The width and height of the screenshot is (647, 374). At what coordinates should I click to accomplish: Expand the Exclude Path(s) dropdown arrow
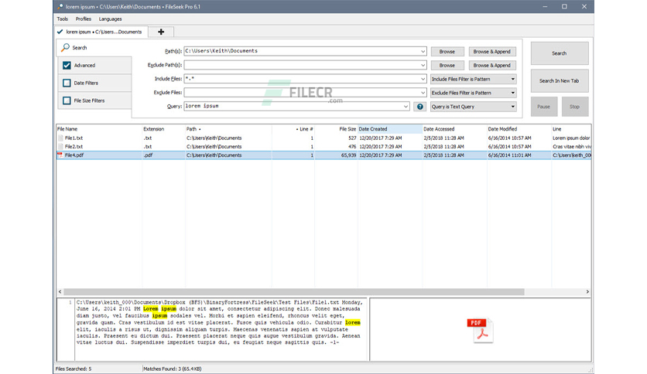pos(423,65)
